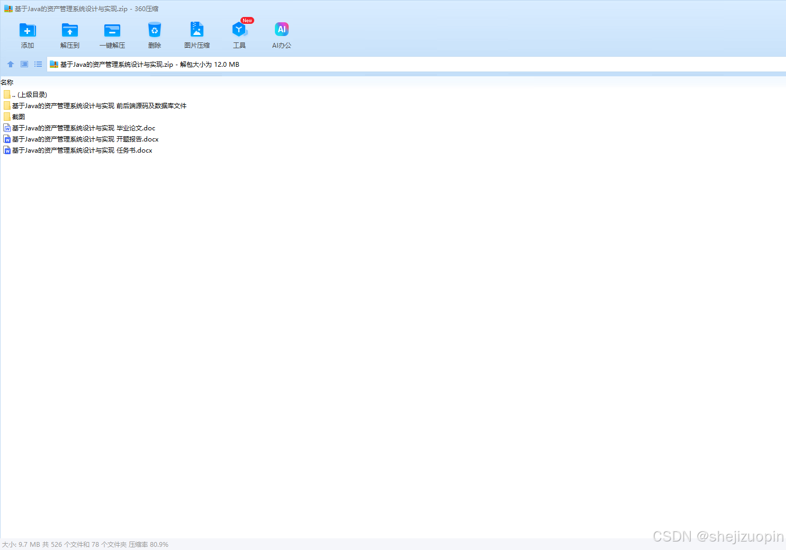Click the doc icon of 毕业论文.doc
This screenshot has width=786, height=550.
point(7,128)
